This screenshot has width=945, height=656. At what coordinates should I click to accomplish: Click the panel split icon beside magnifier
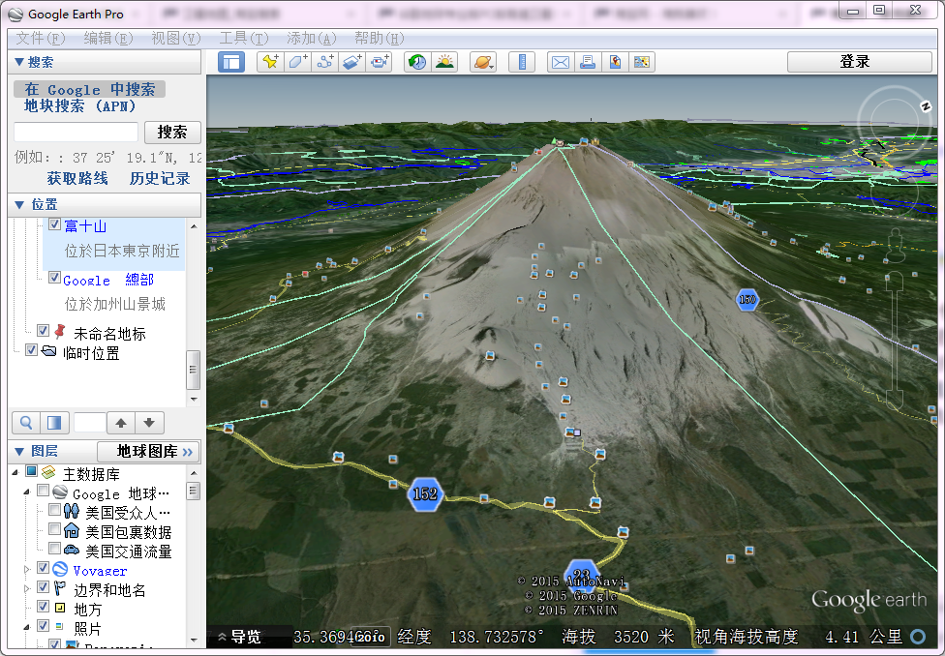[x=54, y=423]
